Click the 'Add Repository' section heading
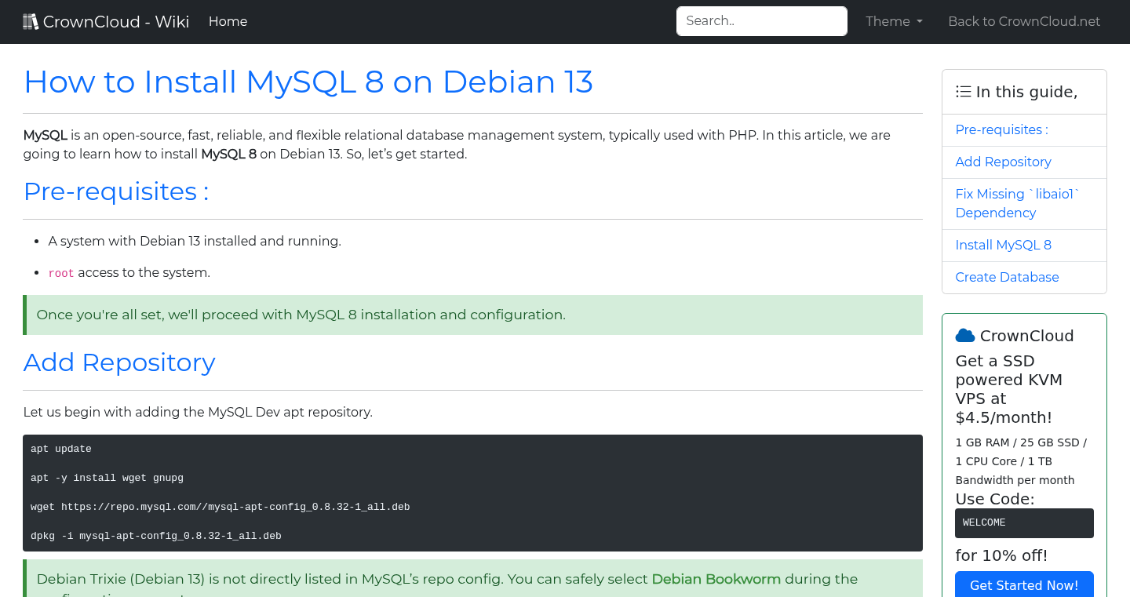The image size is (1130, 597). tap(119, 362)
